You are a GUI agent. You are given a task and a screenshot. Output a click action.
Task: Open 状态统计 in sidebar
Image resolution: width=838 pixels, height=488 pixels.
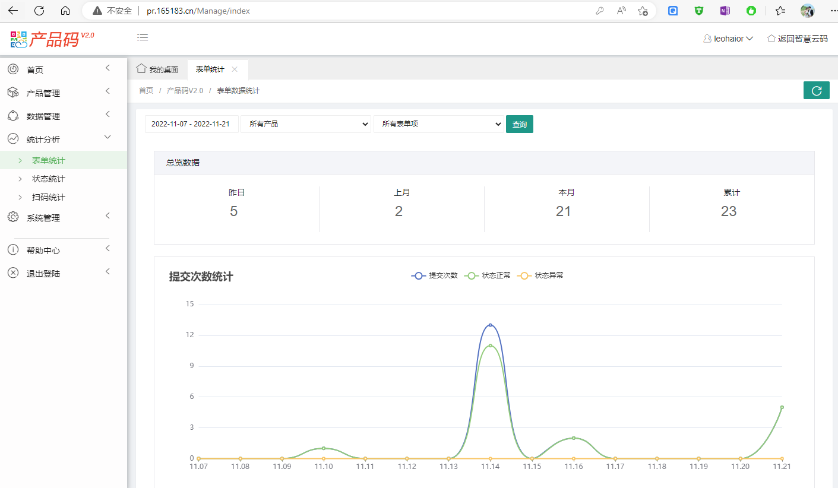click(49, 179)
